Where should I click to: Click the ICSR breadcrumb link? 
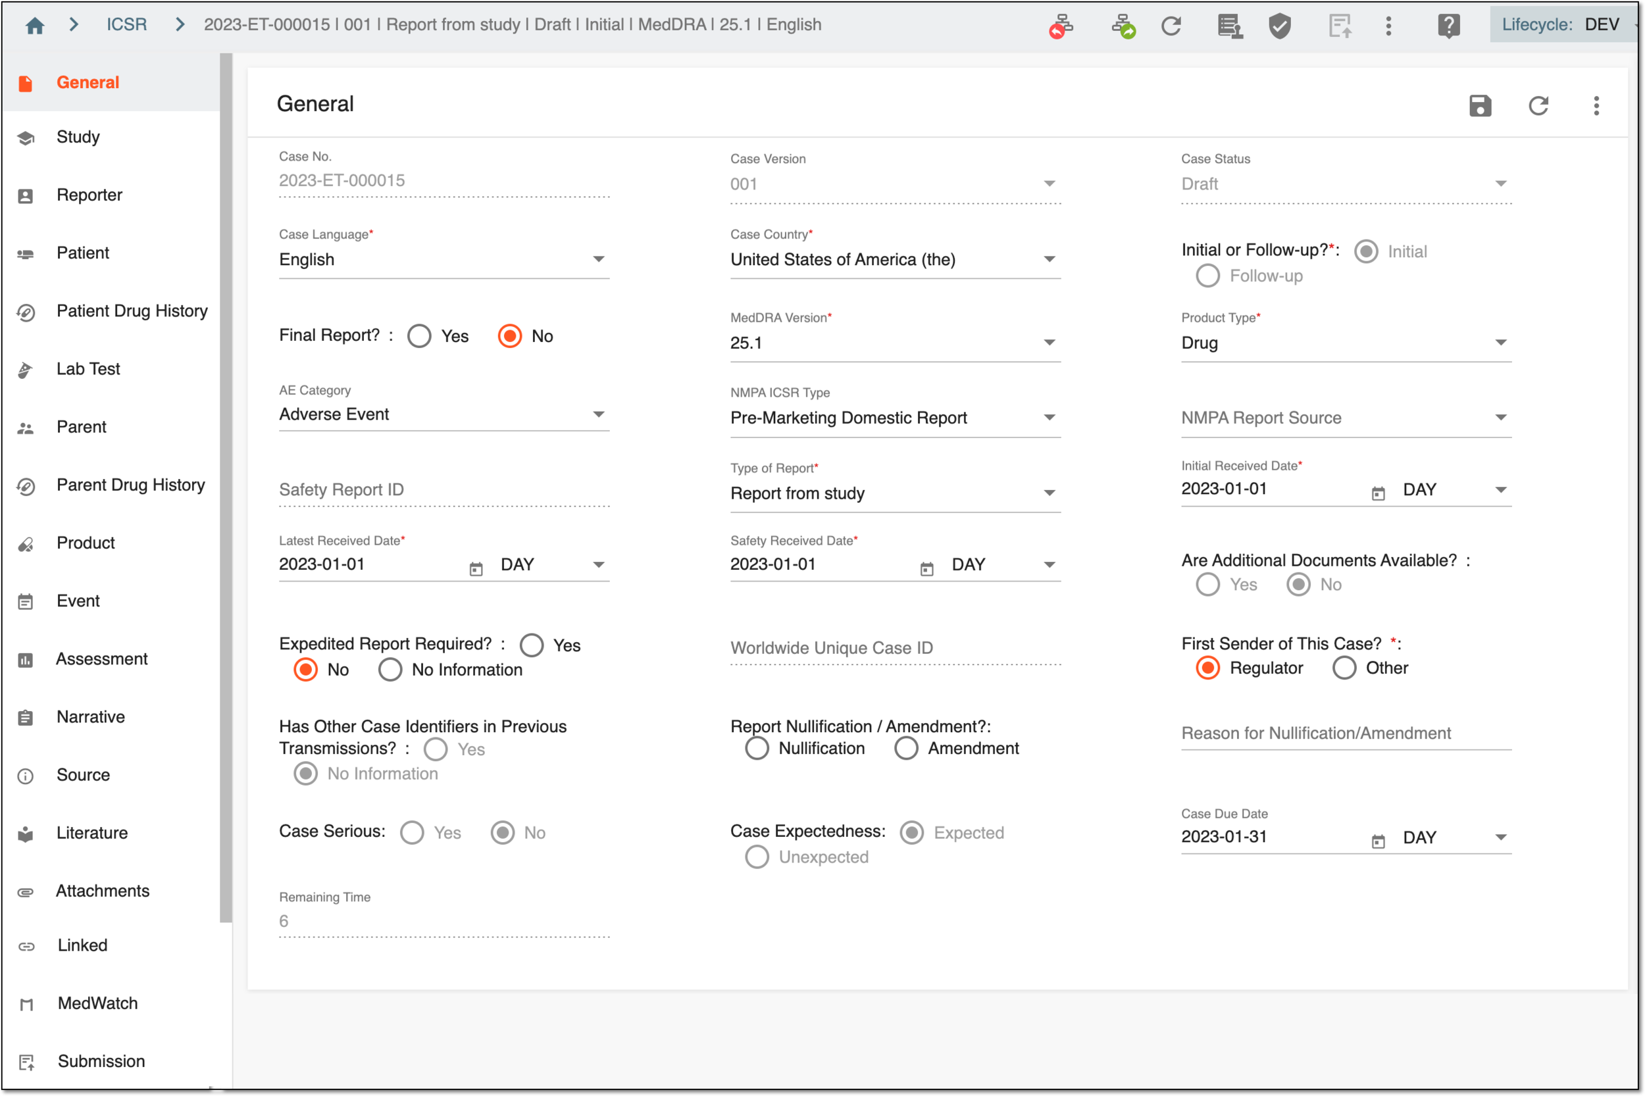pos(126,25)
